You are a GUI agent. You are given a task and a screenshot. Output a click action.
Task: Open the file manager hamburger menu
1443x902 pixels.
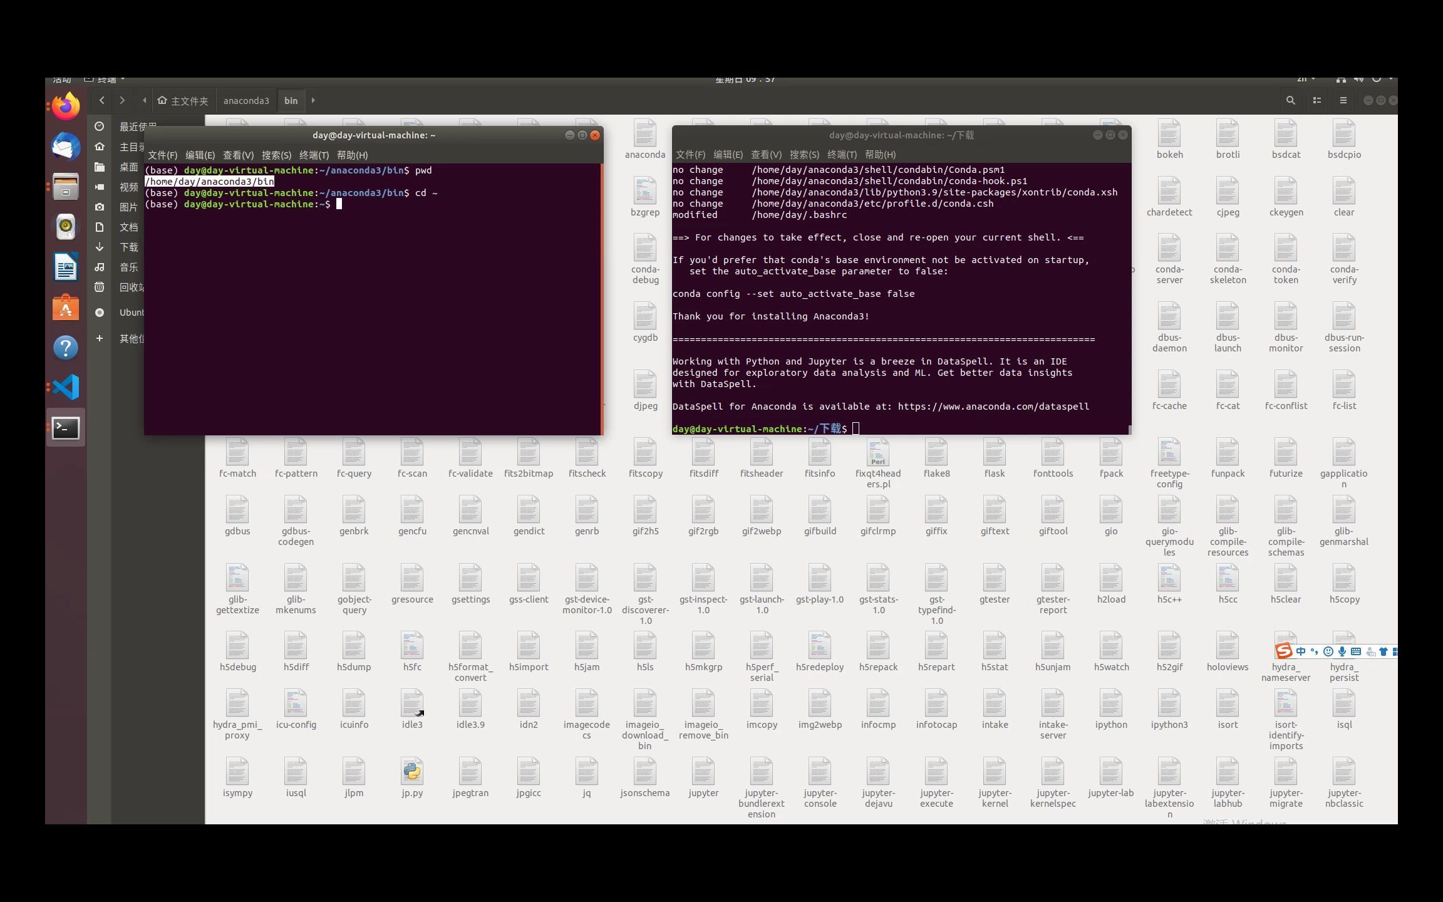(x=1343, y=100)
